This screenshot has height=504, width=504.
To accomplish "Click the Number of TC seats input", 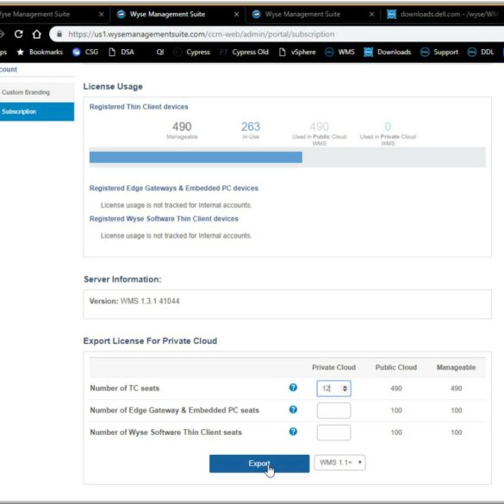I will pos(333,389).
